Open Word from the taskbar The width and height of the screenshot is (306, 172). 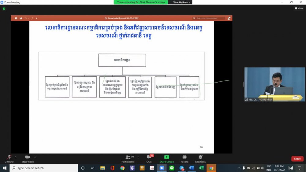pyautogui.click(x=191, y=168)
